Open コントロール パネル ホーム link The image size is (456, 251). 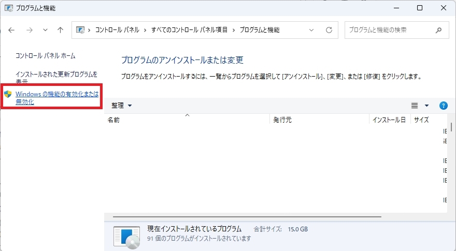(46, 55)
